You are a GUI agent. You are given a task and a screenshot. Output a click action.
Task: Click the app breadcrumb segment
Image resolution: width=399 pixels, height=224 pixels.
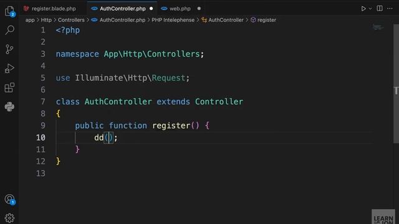pyautogui.click(x=30, y=20)
